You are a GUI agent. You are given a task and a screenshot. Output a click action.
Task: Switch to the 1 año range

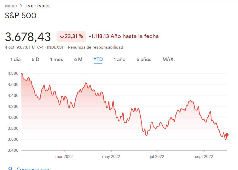[x=120, y=59]
